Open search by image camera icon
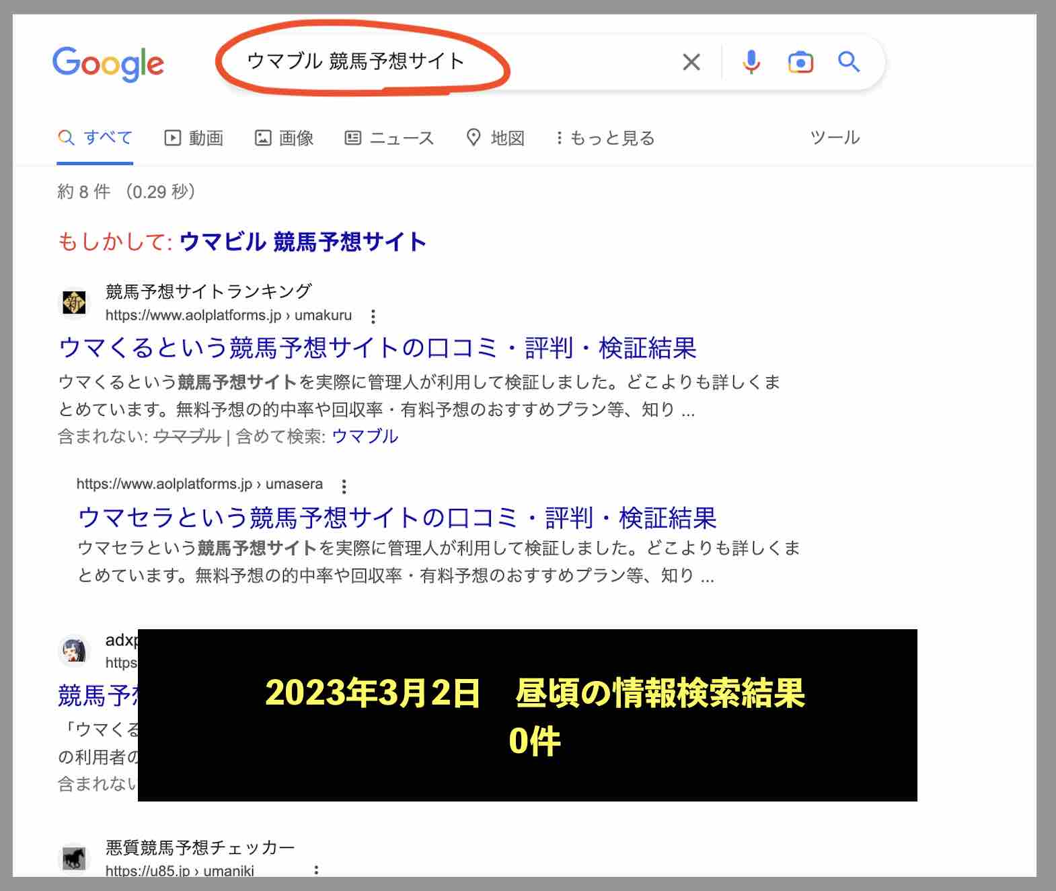1056x891 pixels. (x=800, y=62)
